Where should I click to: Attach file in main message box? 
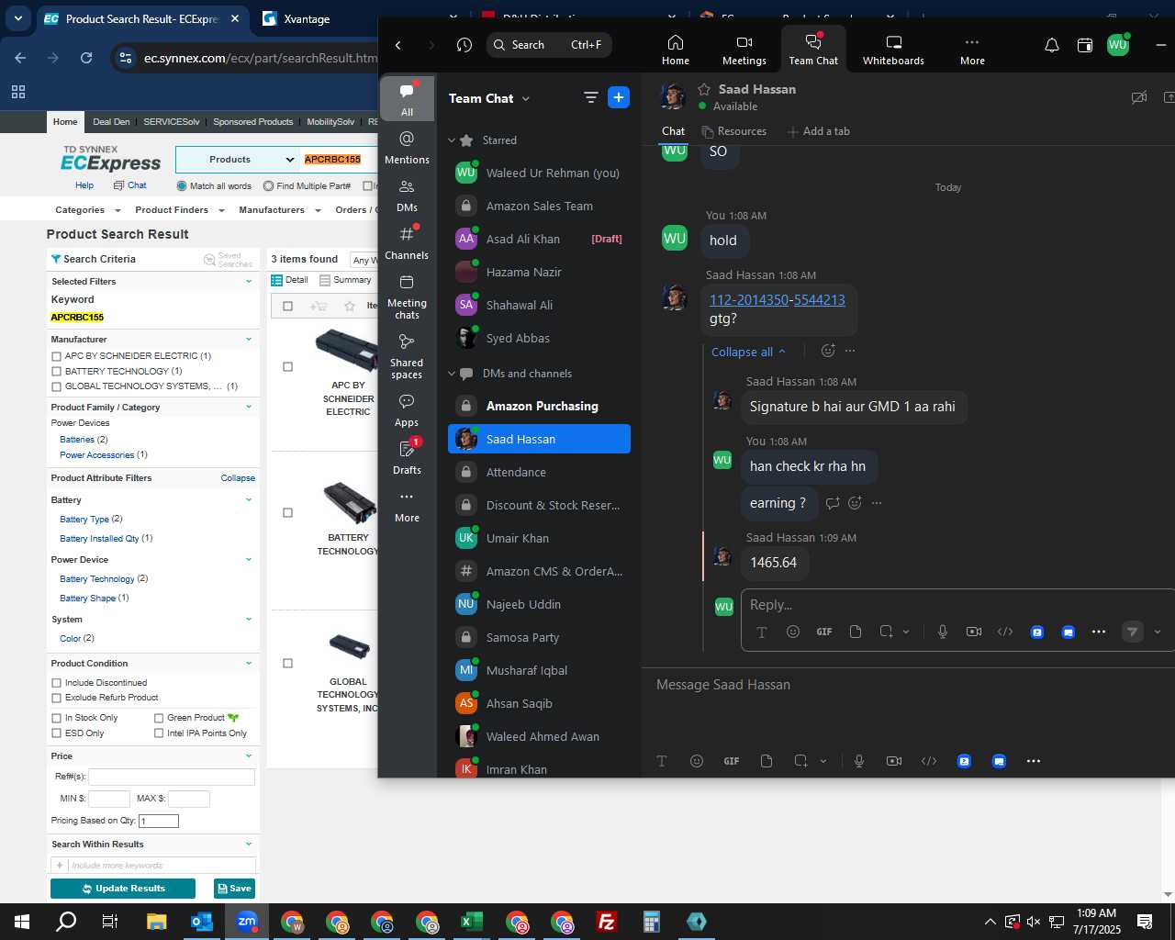[767, 761]
